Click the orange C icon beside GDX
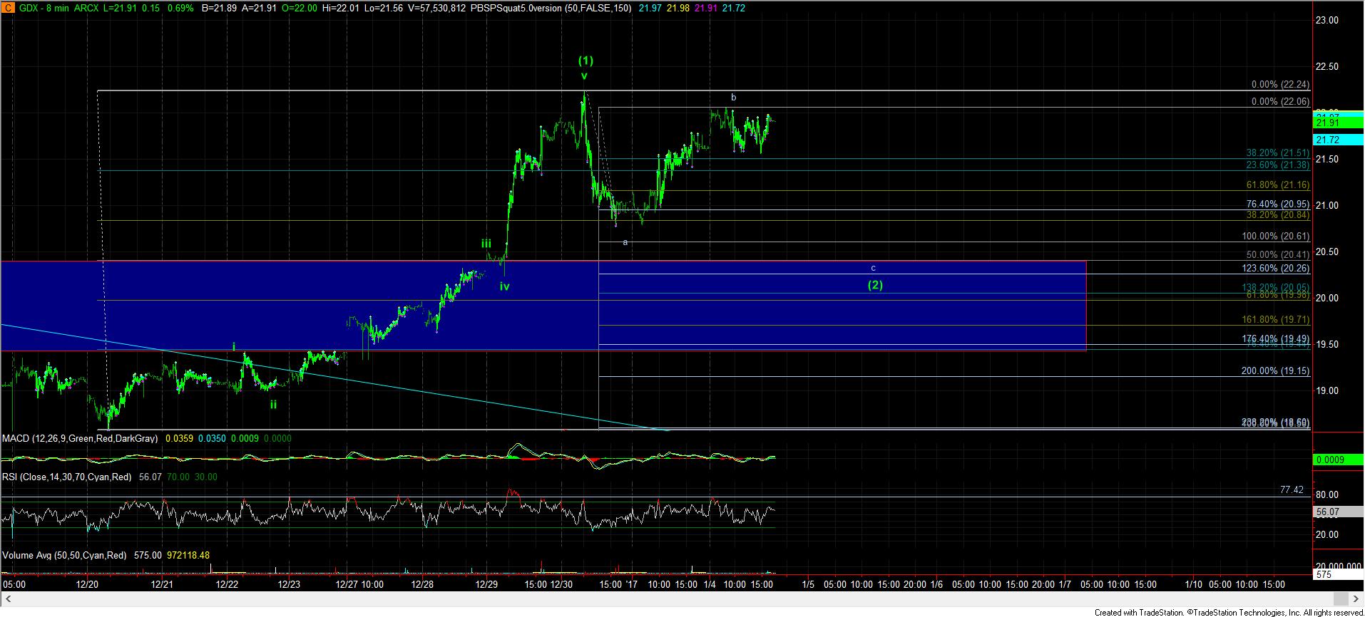 (x=6, y=7)
